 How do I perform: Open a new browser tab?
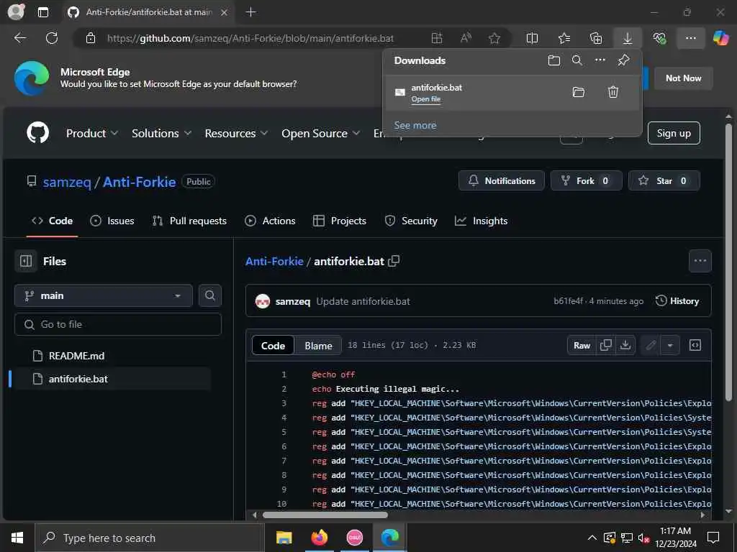pos(251,12)
